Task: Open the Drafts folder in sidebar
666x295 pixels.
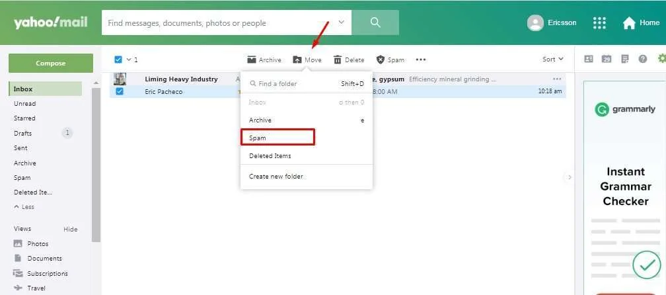Action: (23, 134)
